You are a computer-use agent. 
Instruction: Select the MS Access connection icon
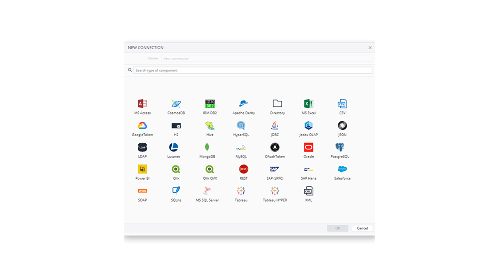[142, 103]
